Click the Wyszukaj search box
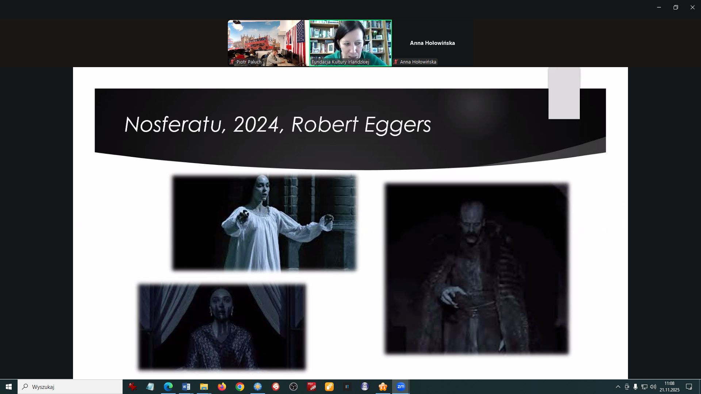 (x=70, y=387)
